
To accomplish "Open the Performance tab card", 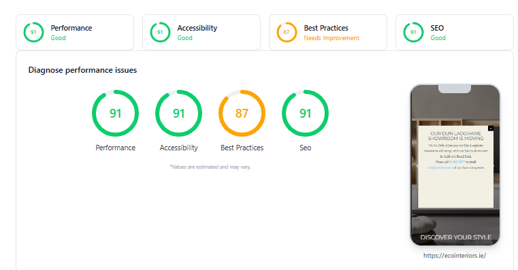I will click(x=75, y=33).
